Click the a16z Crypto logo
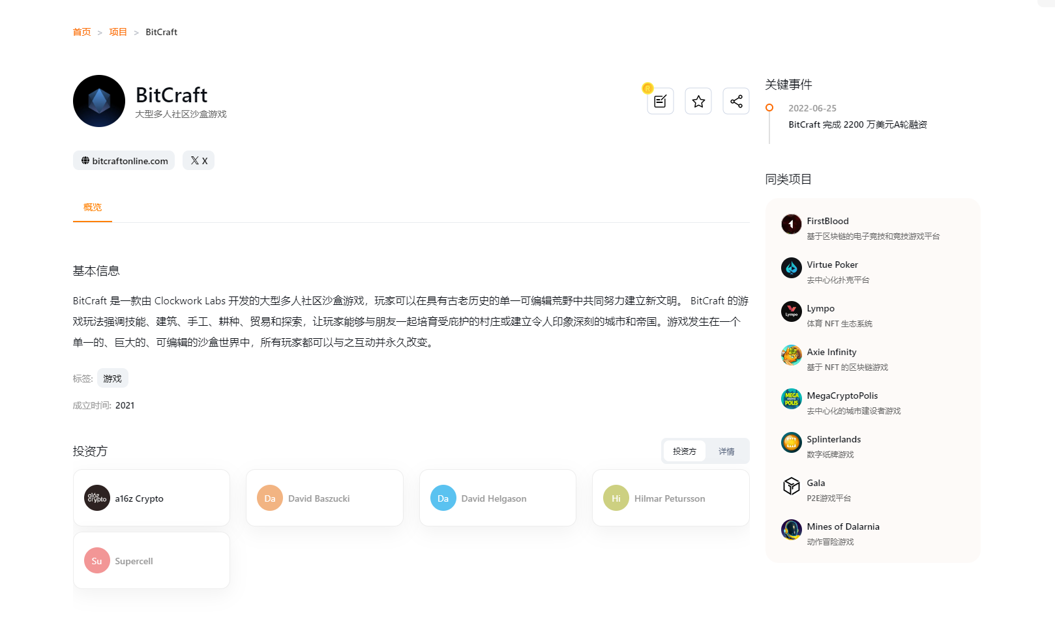Image resolution: width=1055 pixels, height=619 pixels. point(97,498)
